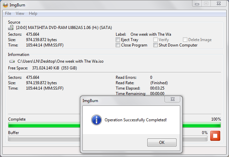Screen dimensions: 229x157
Task: Stop the operation with the red stop button
Action: click(x=215, y=136)
